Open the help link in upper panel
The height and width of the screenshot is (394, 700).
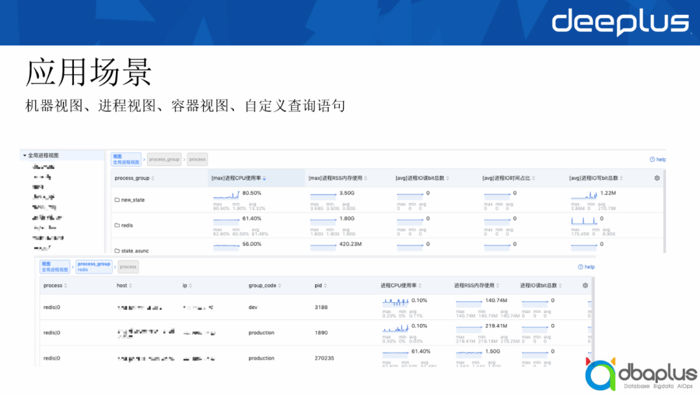pos(658,159)
